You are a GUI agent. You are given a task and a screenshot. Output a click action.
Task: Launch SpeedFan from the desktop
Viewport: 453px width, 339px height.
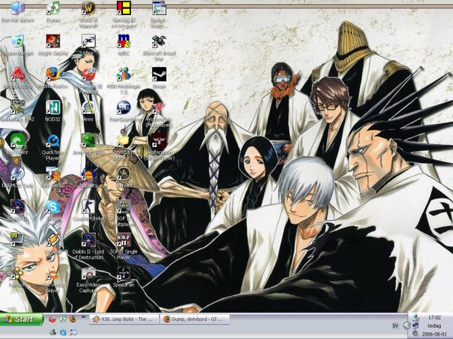point(124,276)
